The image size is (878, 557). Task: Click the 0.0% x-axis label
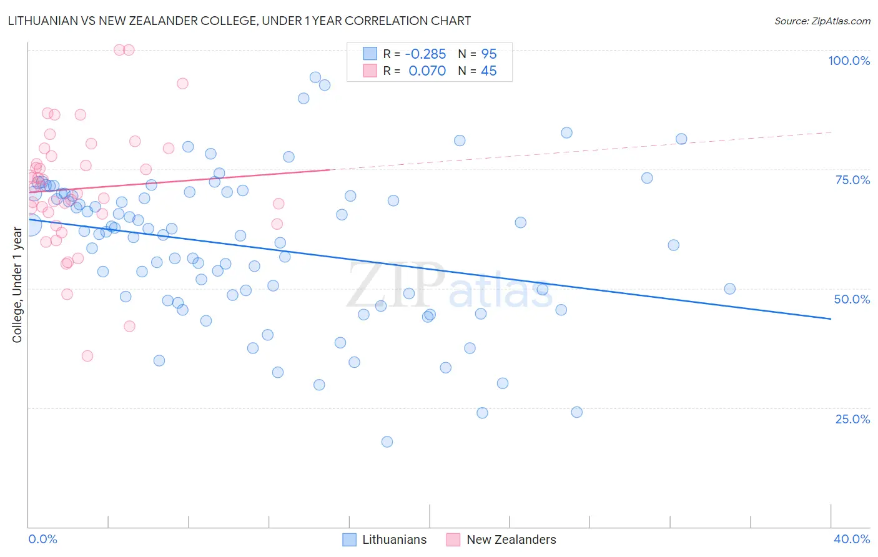[x=43, y=539]
